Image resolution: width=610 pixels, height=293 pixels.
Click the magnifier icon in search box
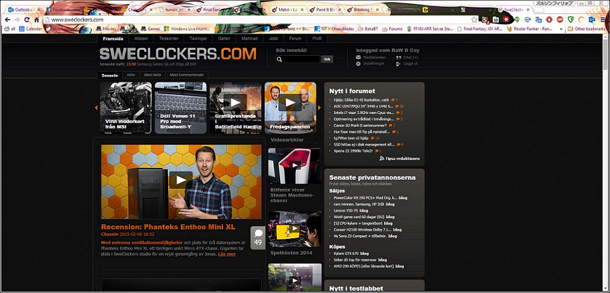(x=280, y=59)
